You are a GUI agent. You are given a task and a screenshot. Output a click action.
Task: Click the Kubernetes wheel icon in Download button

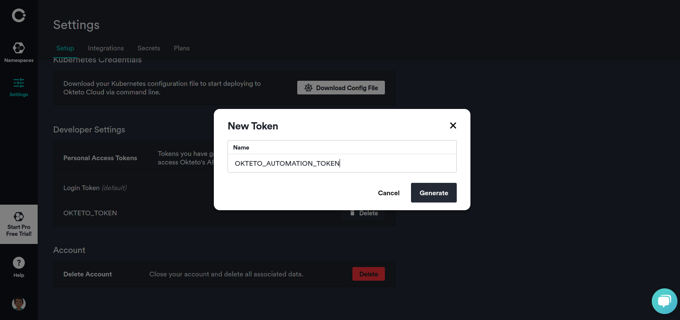(x=308, y=88)
